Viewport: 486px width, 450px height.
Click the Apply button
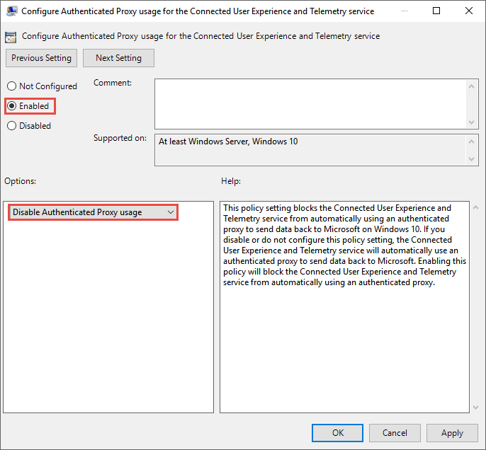[x=452, y=433]
